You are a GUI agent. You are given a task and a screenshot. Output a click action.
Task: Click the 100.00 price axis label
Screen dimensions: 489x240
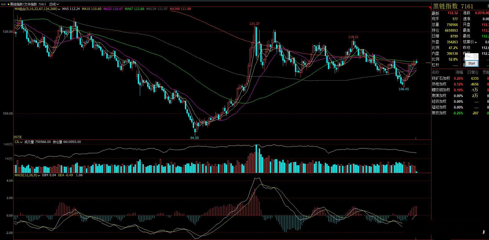pyautogui.click(x=8, y=114)
